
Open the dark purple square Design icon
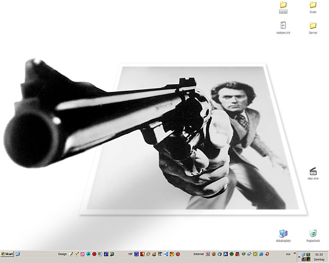pos(106,254)
